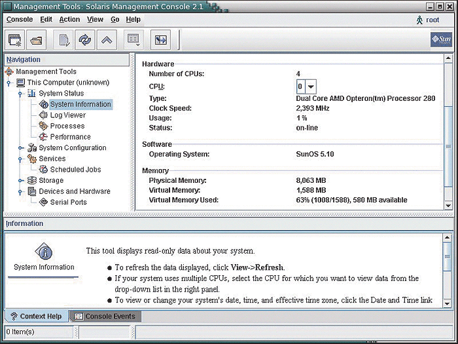Click the System Information tree icon
Image resolution: width=458 pixels, height=344 pixels.
[x=44, y=104]
